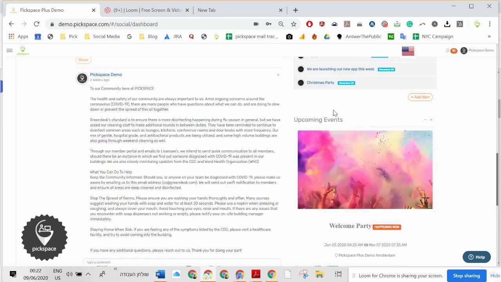Open 'We are launching our new app' item

click(x=341, y=69)
